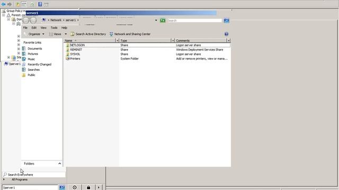This screenshot has width=339, height=190.
Task: Click the blue help icon in Group Policy toolbar
Action: point(40,4)
